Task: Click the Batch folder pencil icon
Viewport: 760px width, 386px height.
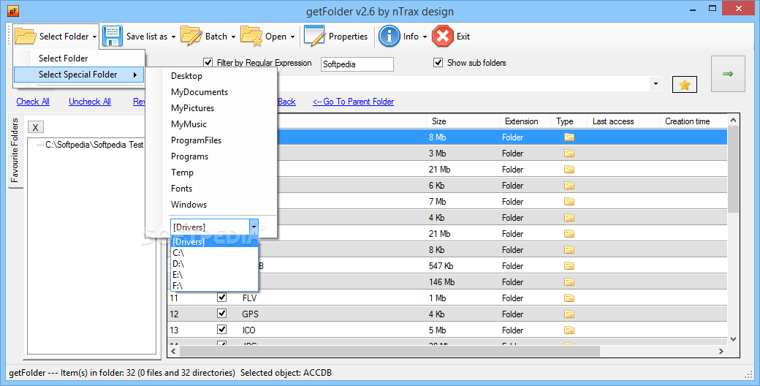Action: (x=191, y=37)
